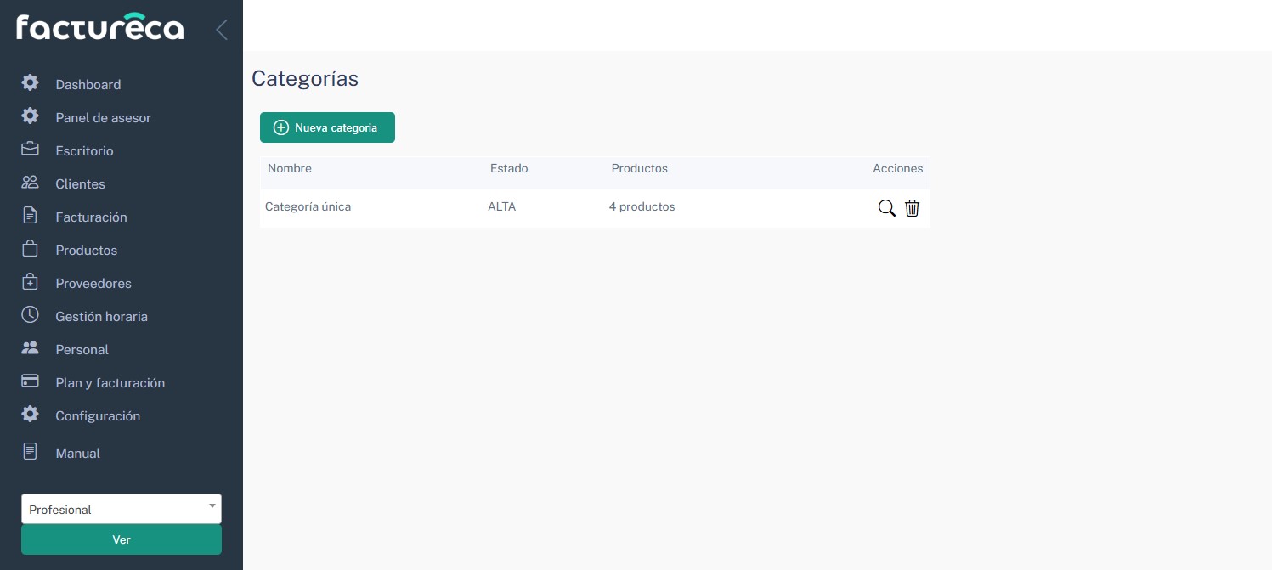The height and width of the screenshot is (570, 1272).
Task: Click the Factureca logo
Action: click(x=100, y=28)
